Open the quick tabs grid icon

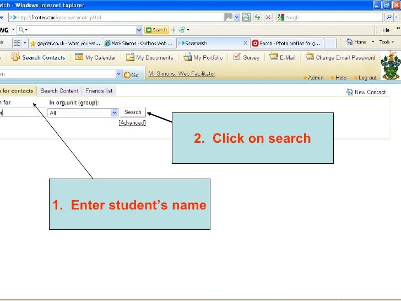pyautogui.click(x=17, y=43)
